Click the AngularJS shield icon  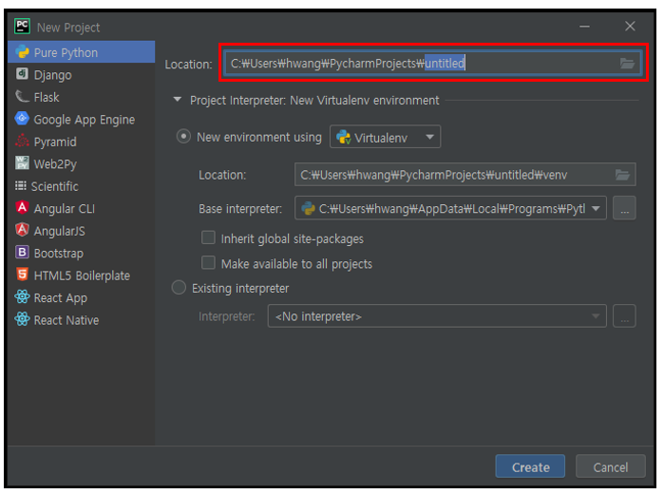point(22,230)
